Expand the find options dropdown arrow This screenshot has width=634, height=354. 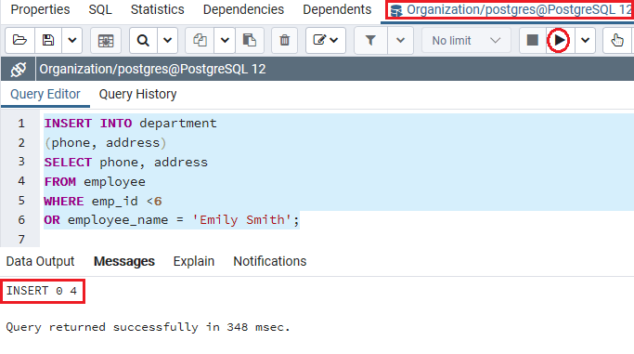[x=167, y=41]
